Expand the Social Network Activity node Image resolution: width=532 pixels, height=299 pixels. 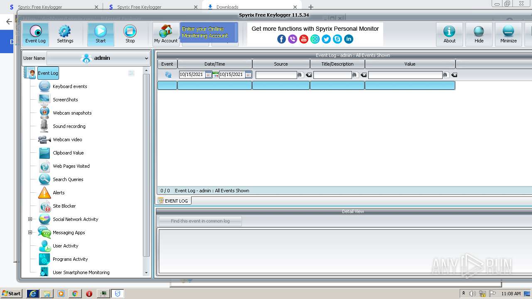30,219
